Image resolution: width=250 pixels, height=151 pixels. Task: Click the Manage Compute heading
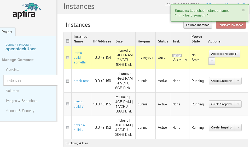[18, 60]
